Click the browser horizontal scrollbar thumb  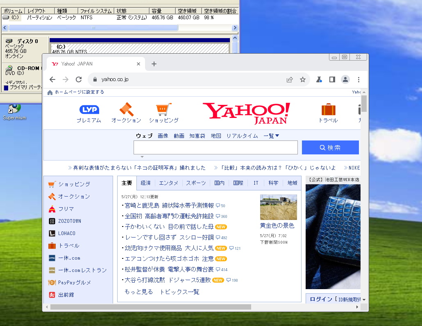151,307
